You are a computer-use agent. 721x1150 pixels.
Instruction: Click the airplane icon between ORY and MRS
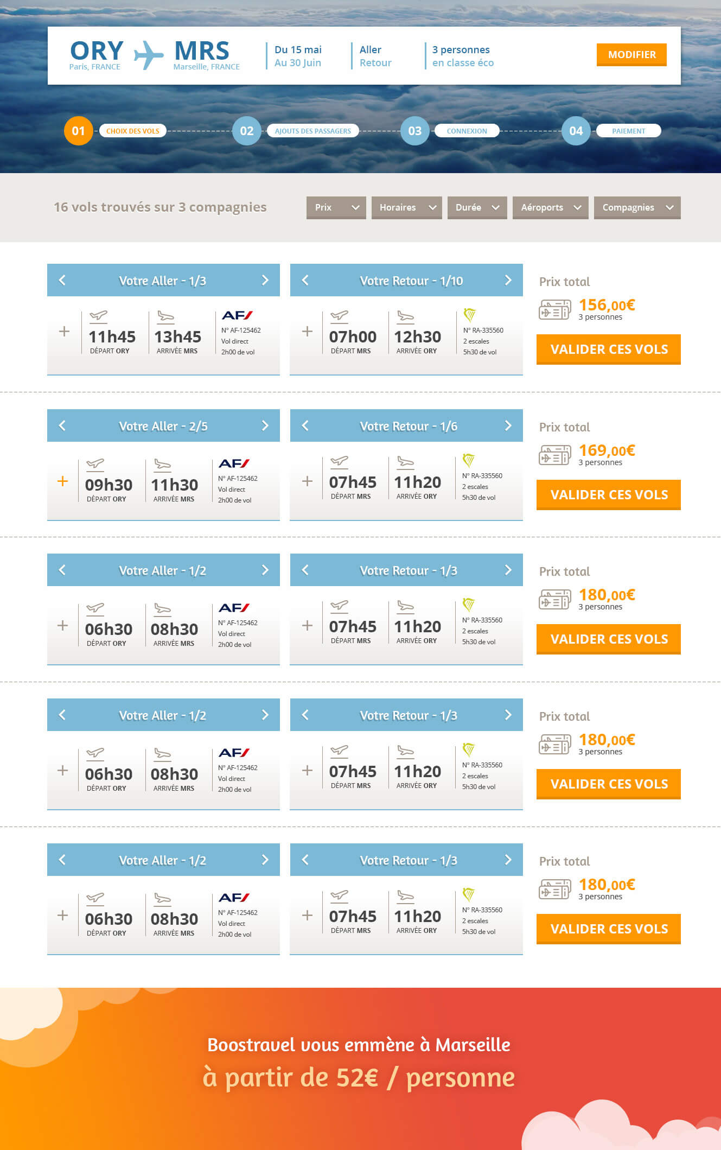point(148,55)
